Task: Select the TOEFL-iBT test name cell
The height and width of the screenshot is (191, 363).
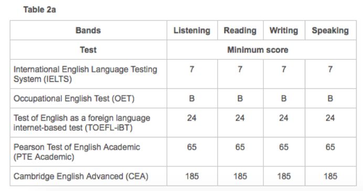Action: point(88,123)
